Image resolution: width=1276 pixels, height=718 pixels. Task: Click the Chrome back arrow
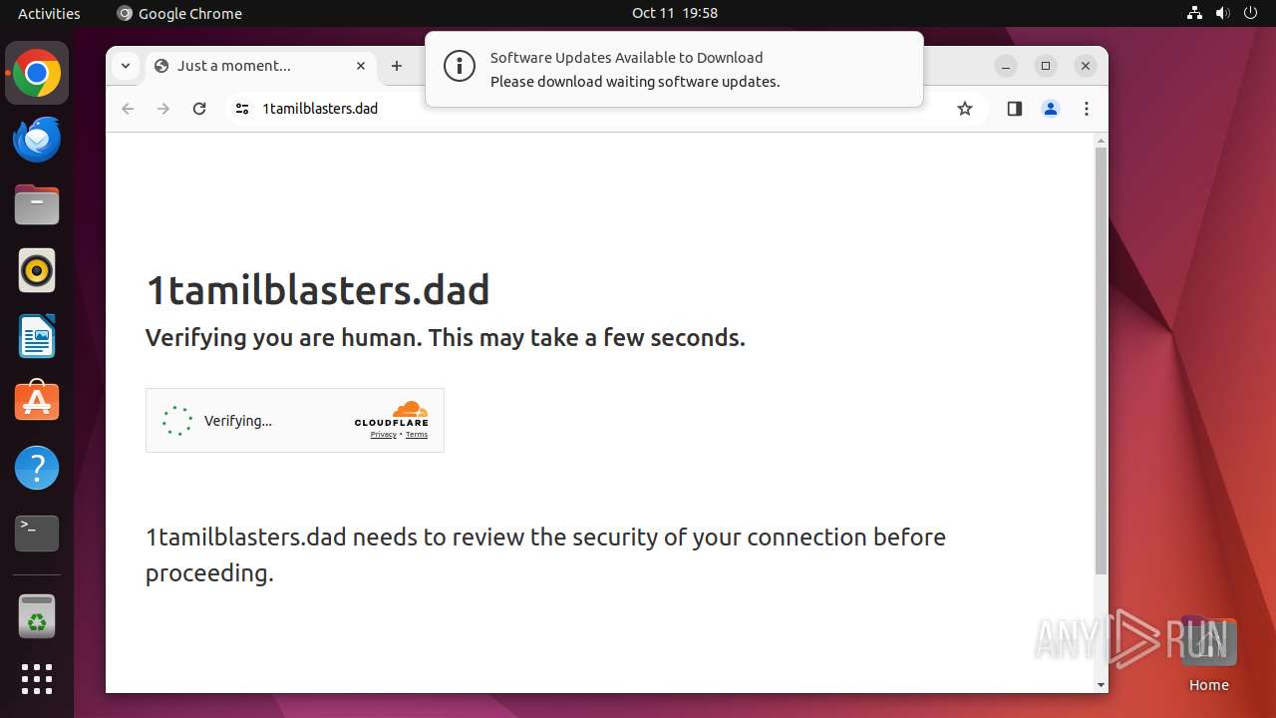[128, 109]
